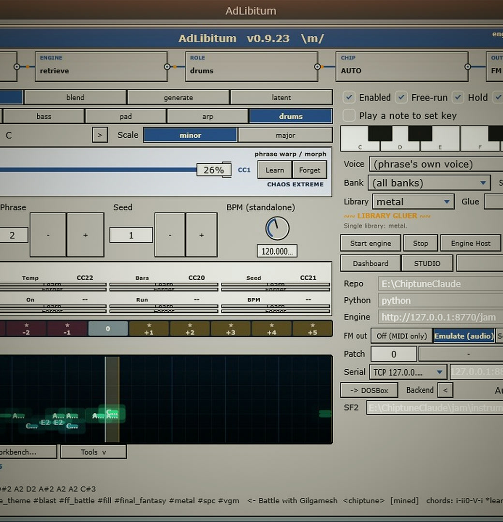This screenshot has width=503, height=522.
Task: Click the Patch number field showing 0
Action: click(x=394, y=354)
